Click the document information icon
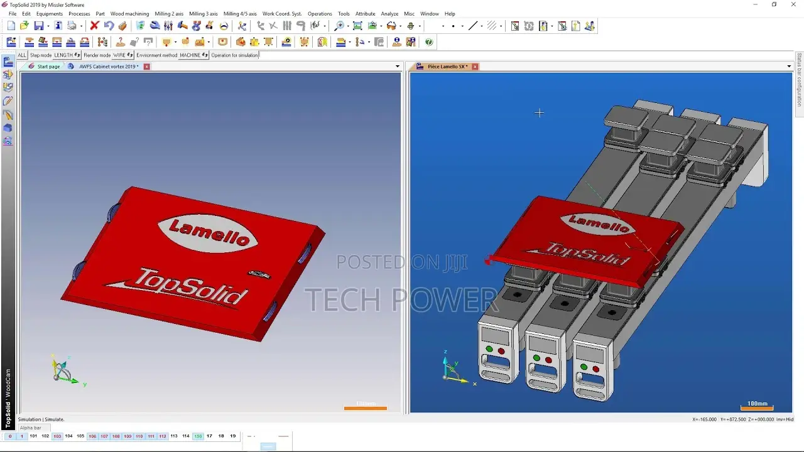Screen dimensions: 804x452 (58, 26)
